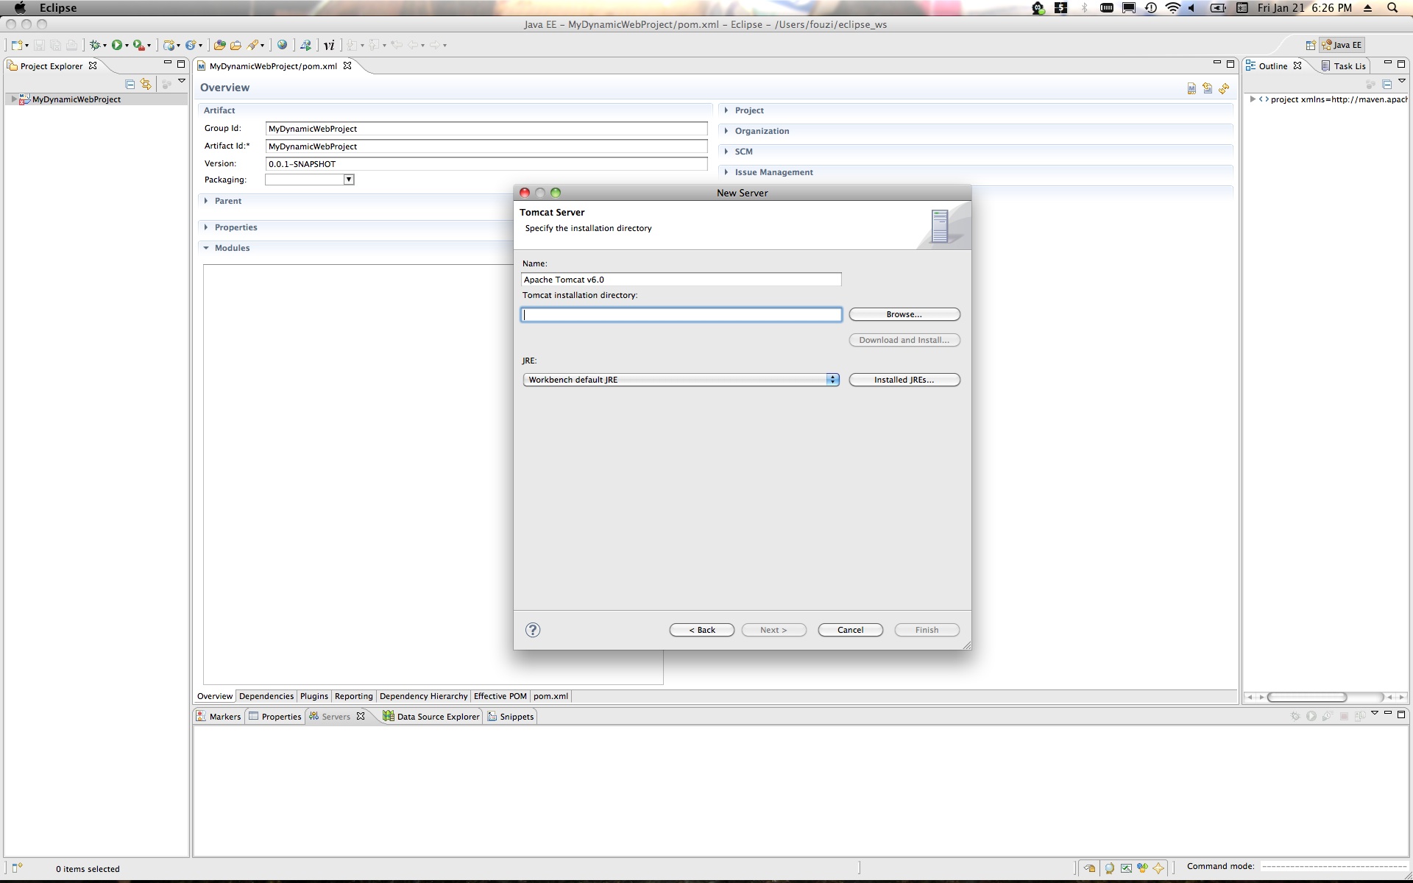Switch to the Effective POM tab
Image resolution: width=1413 pixels, height=883 pixels.
(500, 696)
